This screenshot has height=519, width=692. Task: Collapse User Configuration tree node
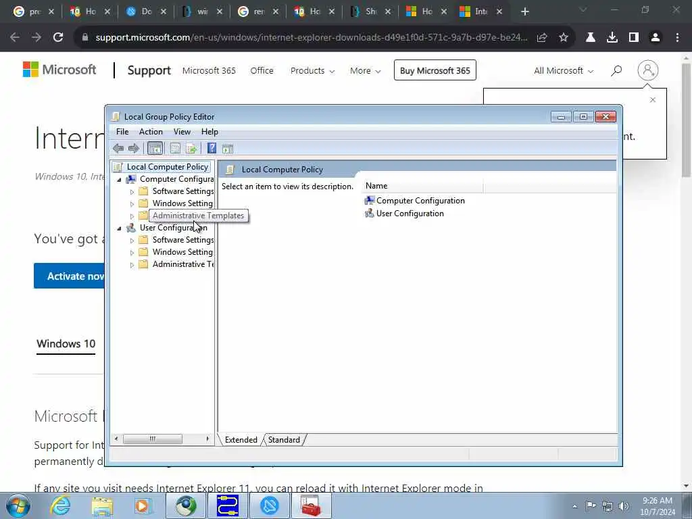click(119, 228)
